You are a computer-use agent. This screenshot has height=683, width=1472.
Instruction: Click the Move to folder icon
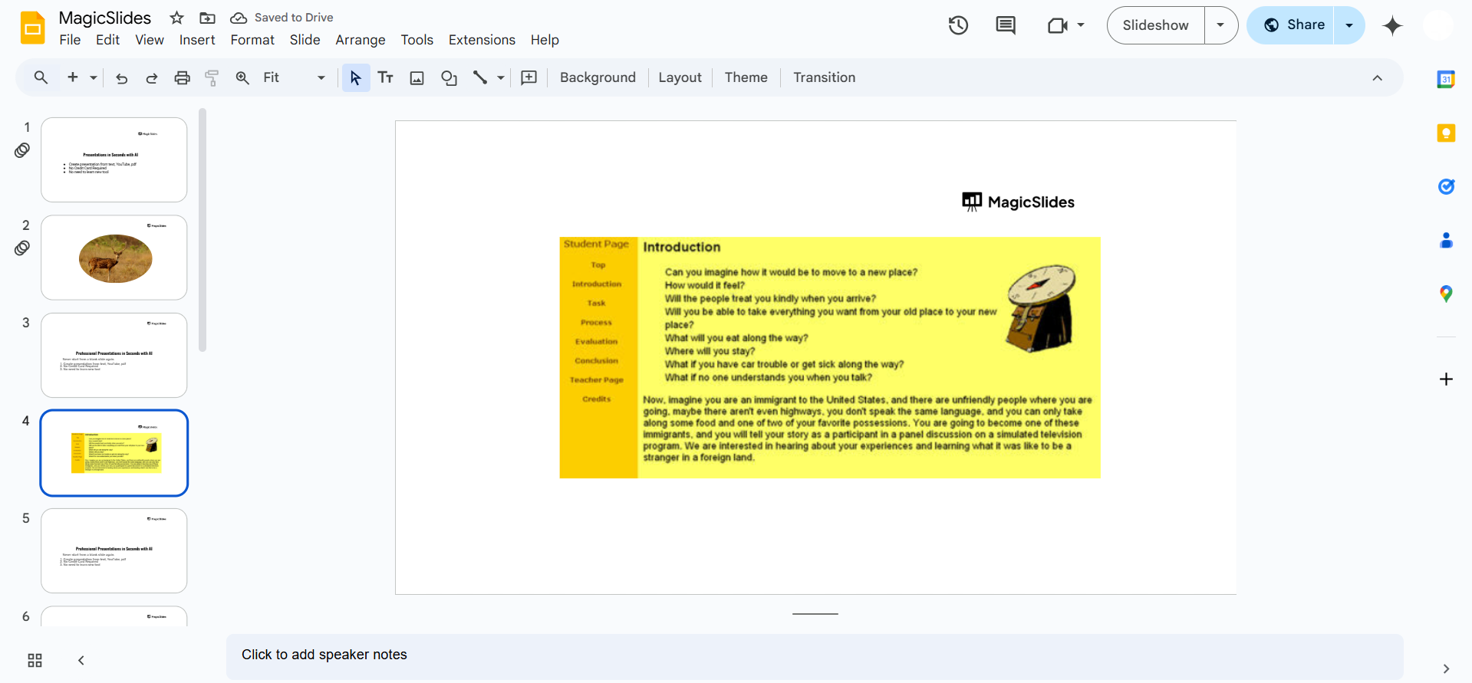(207, 18)
